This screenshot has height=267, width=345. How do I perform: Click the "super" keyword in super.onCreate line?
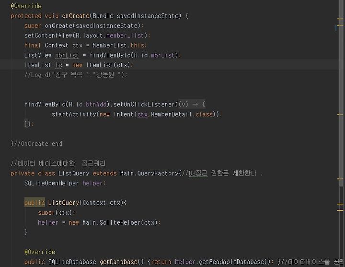coord(33,26)
